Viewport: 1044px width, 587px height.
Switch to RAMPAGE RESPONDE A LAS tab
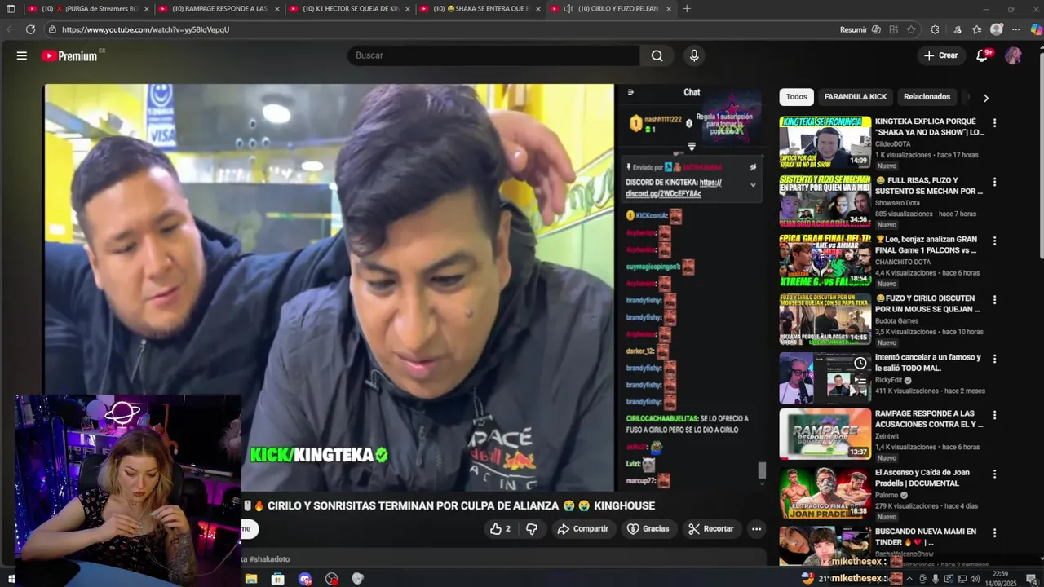tap(219, 9)
